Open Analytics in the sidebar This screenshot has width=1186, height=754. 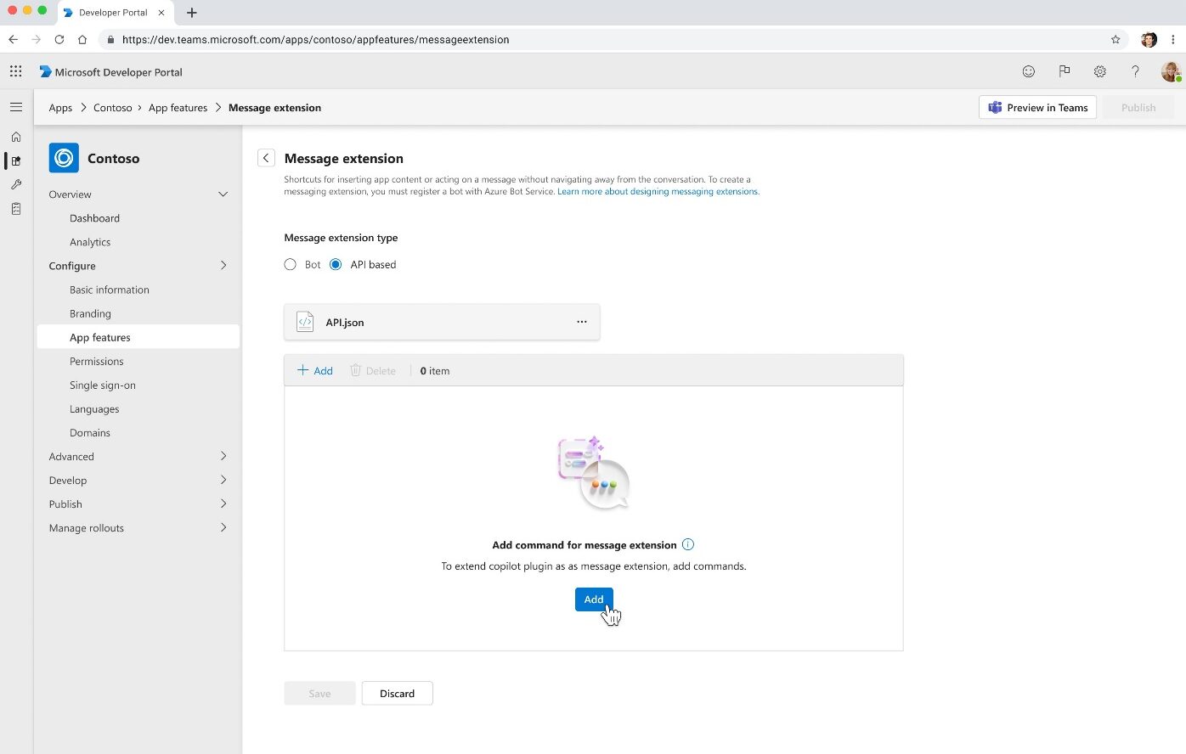point(90,242)
